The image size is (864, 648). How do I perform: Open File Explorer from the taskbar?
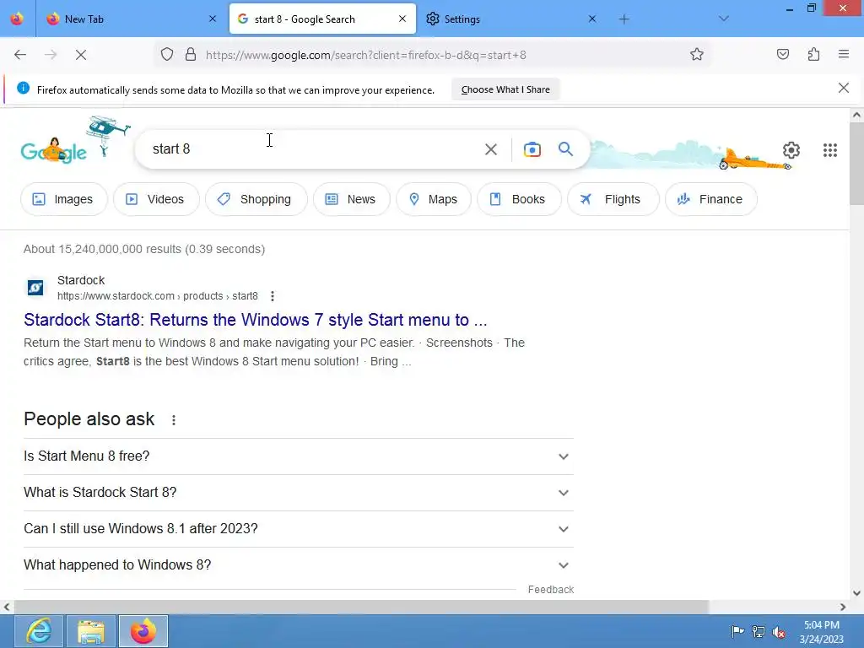point(91,631)
